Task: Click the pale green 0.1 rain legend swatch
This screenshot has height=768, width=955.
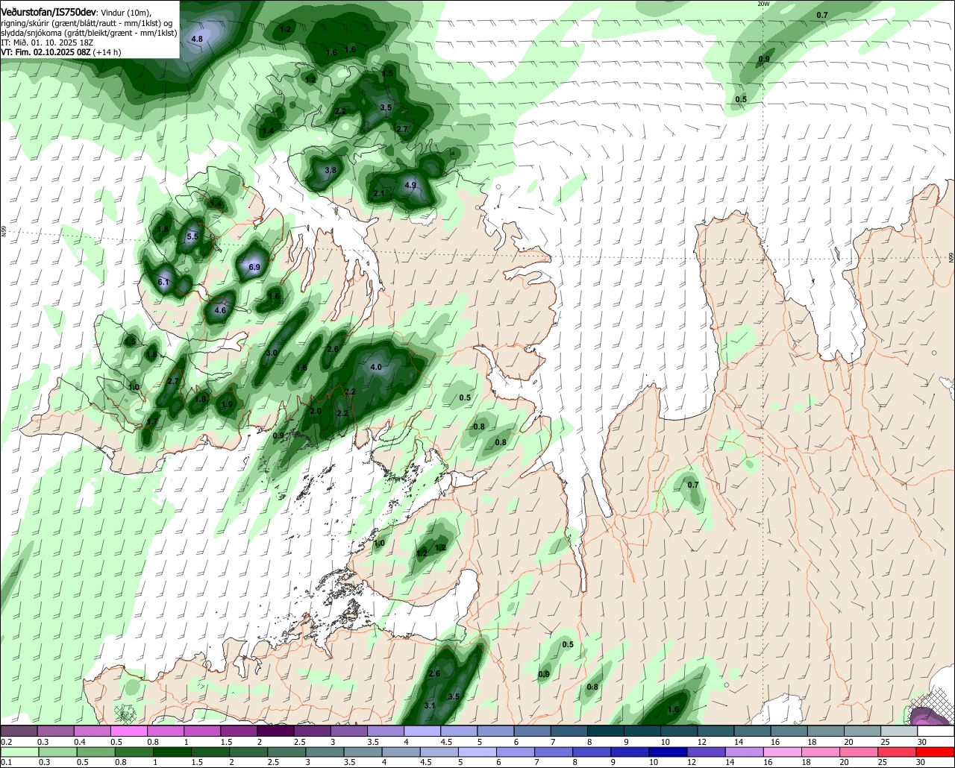Action: (19, 752)
